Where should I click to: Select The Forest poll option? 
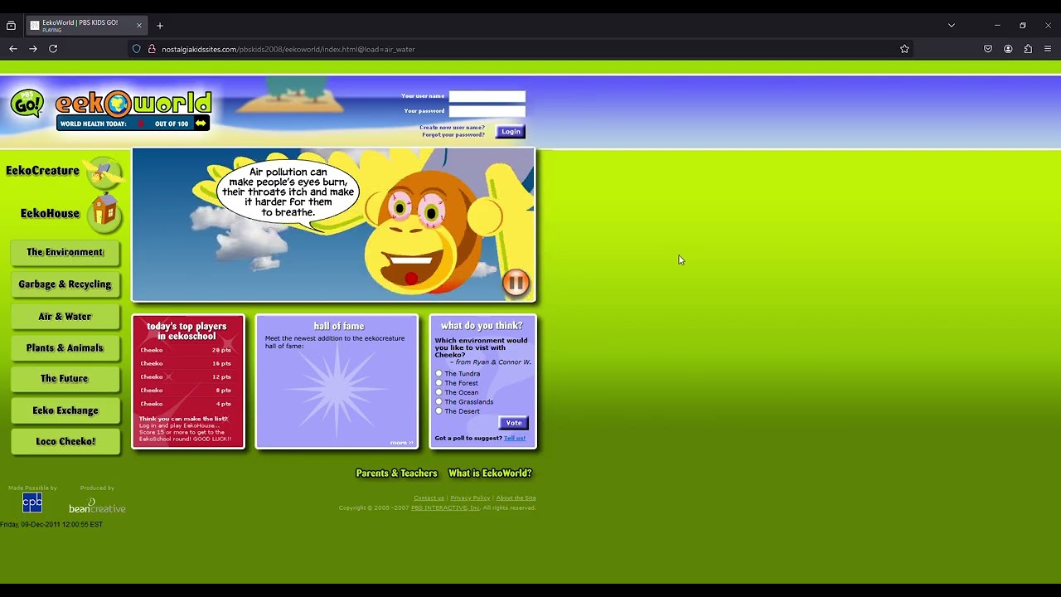click(x=438, y=383)
